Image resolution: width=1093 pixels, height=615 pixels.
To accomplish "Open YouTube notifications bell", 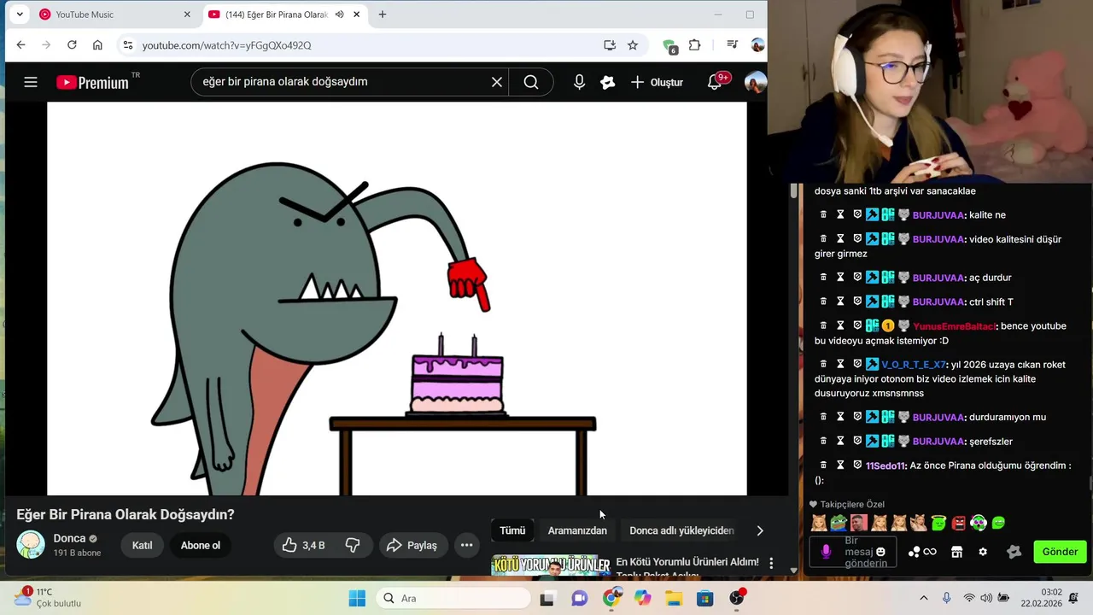I will [x=715, y=82].
